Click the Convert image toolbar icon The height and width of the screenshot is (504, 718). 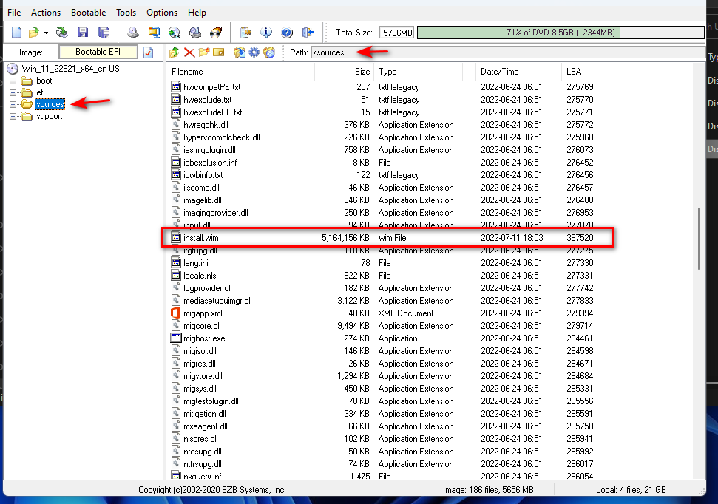coord(174,33)
